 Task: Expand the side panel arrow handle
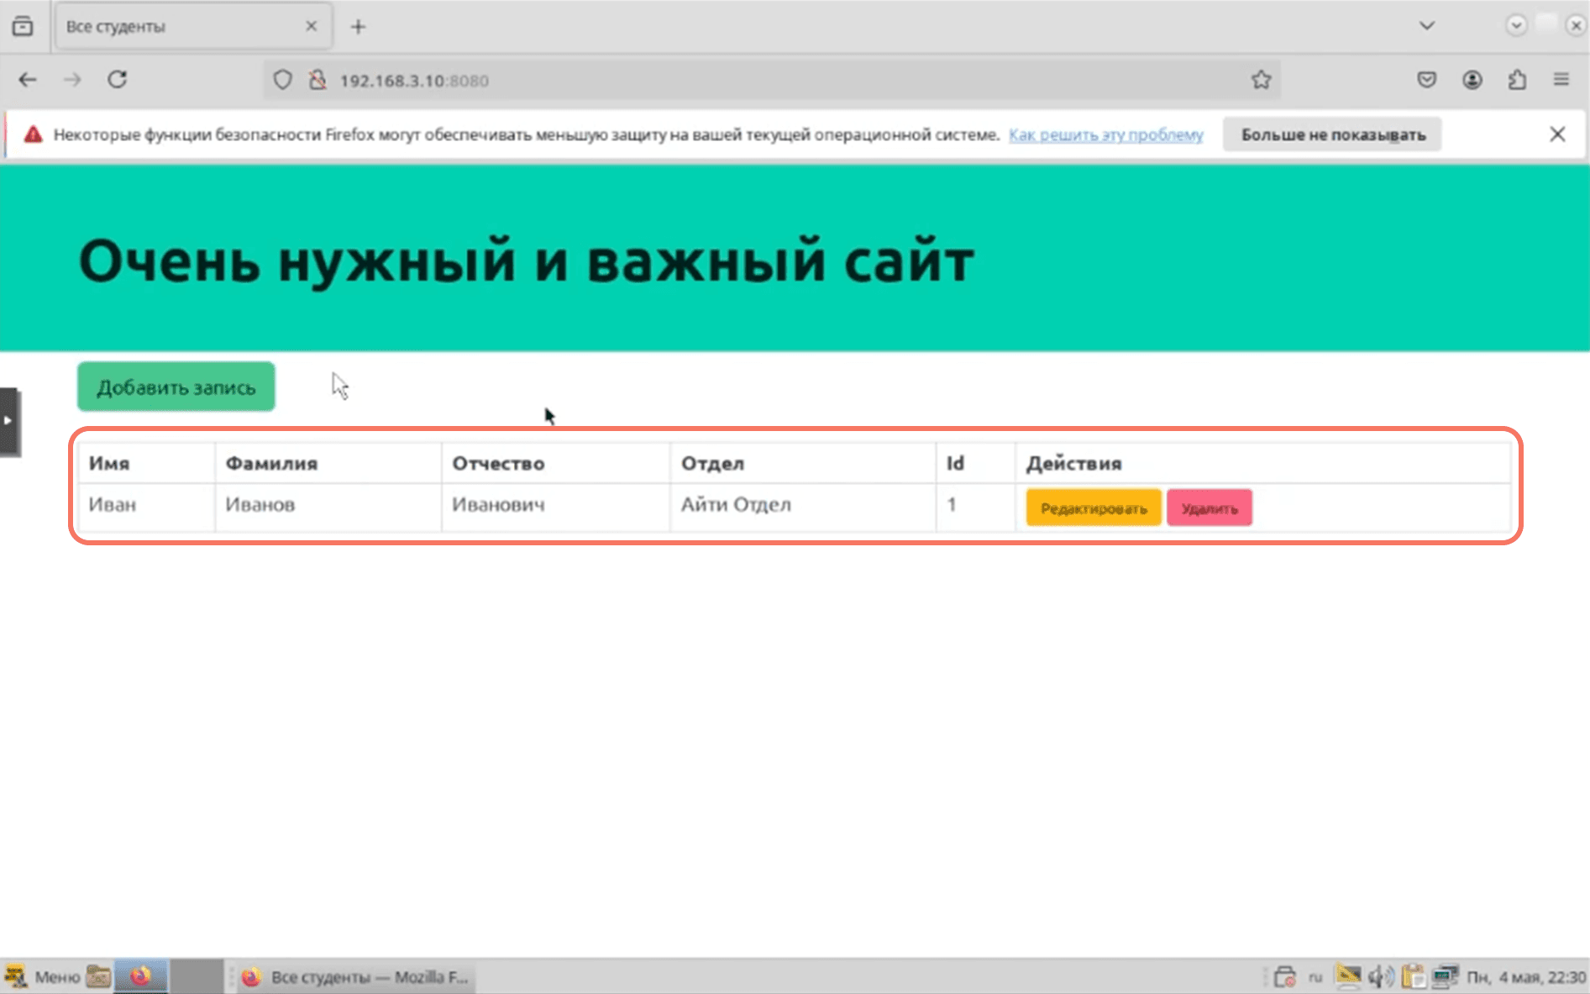point(9,421)
